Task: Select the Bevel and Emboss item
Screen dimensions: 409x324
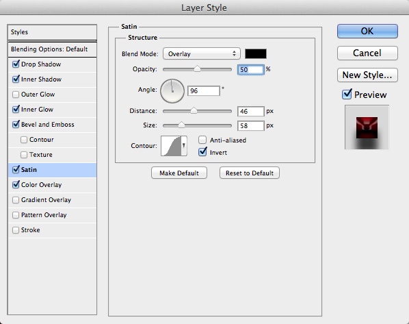Action: pos(47,125)
